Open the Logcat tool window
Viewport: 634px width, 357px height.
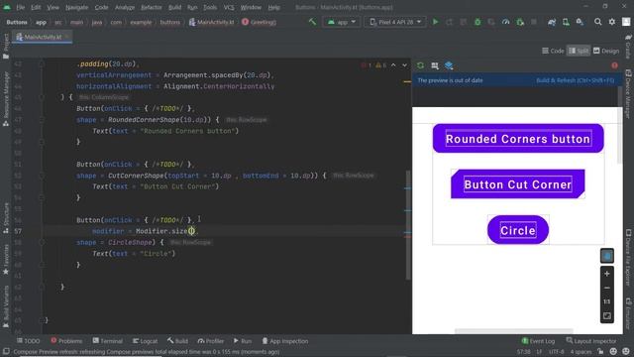pos(146,341)
